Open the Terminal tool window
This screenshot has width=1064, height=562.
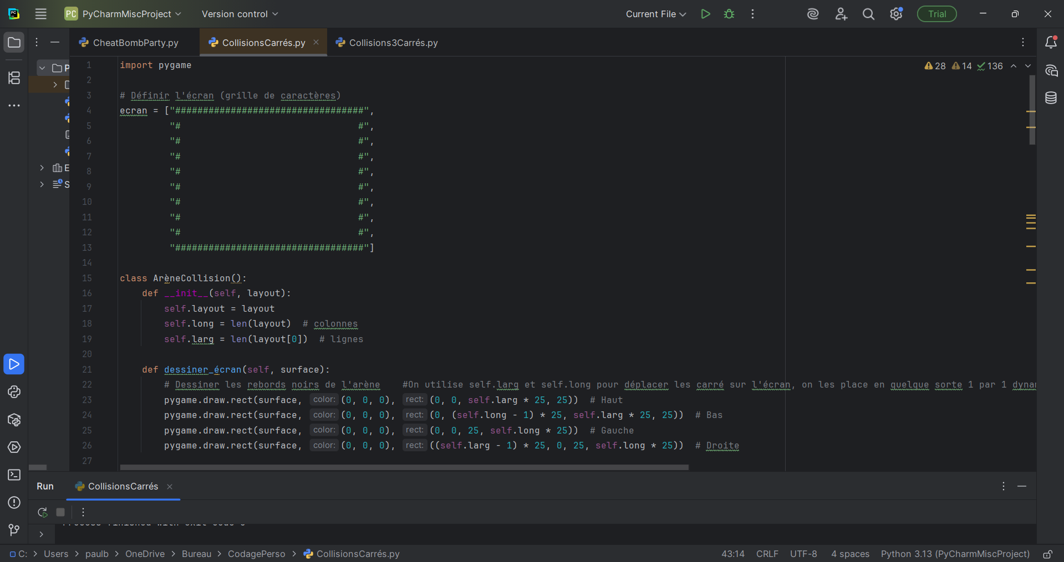coord(14,475)
